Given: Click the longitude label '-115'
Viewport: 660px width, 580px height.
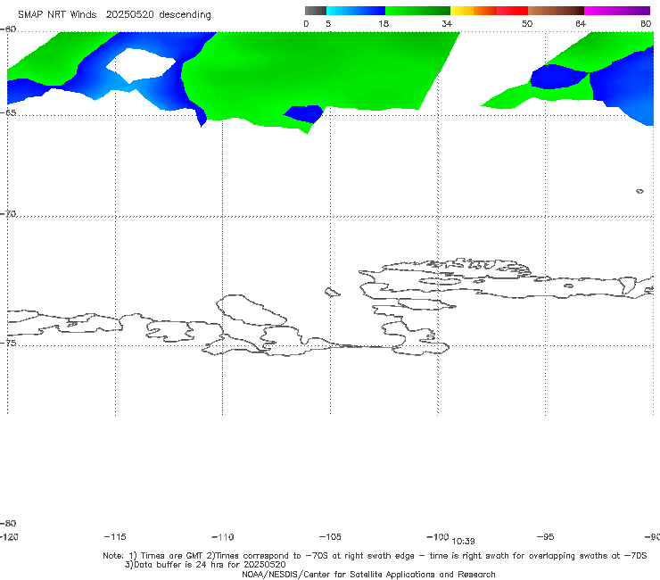Looking at the screenshot, I should (x=115, y=536).
